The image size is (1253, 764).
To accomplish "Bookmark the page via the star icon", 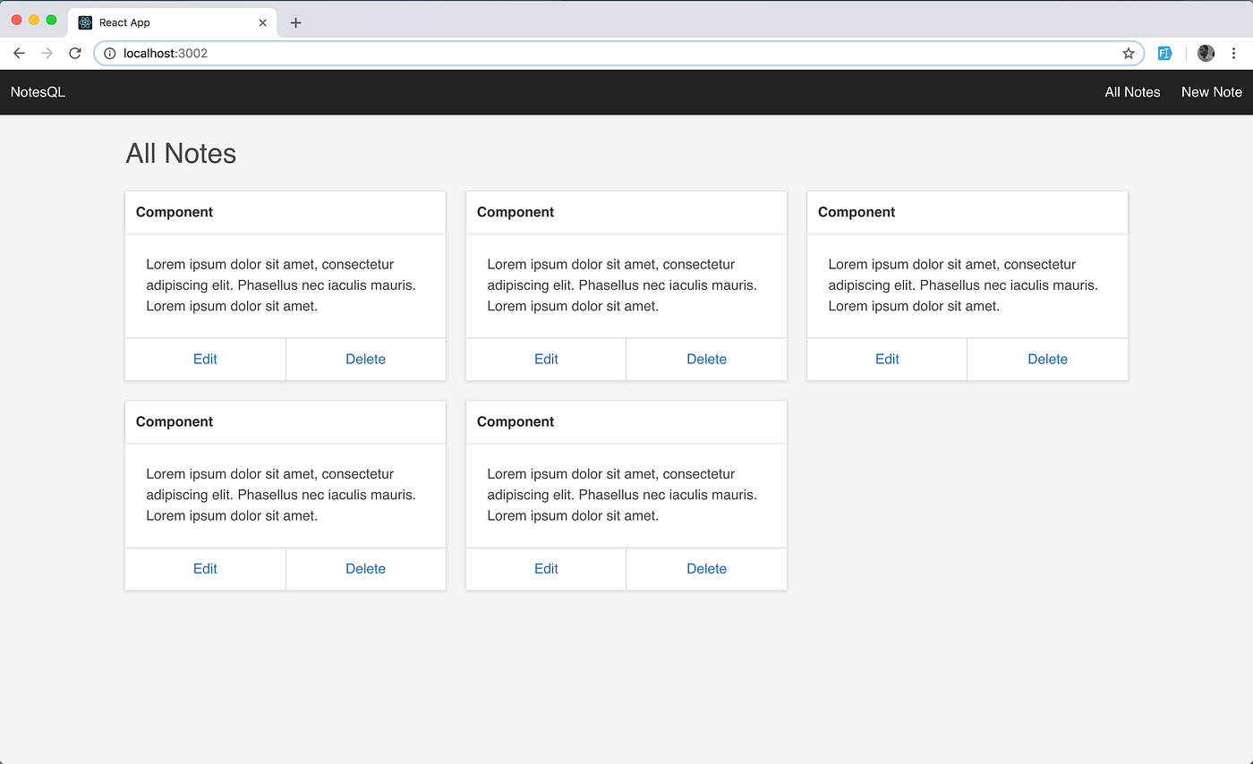I will pos(1128,53).
